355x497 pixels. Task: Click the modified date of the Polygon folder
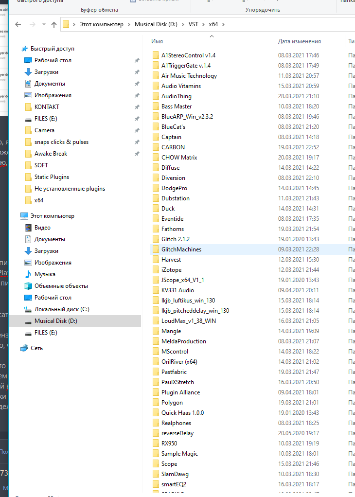(x=299, y=403)
